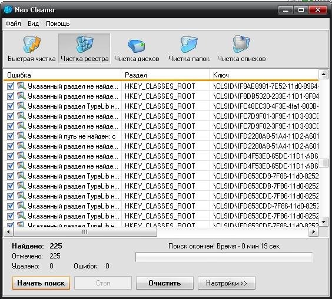Image resolution: width=332 pixels, height=299 pixels.
Task: Click the disabled Стоп button
Action: [103, 283]
